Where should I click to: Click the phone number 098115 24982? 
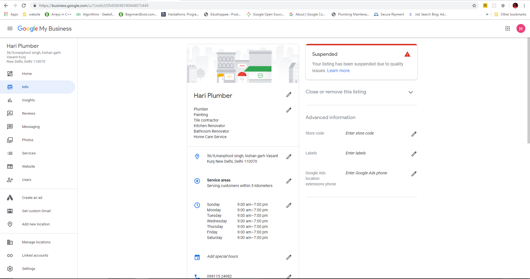tap(219, 276)
